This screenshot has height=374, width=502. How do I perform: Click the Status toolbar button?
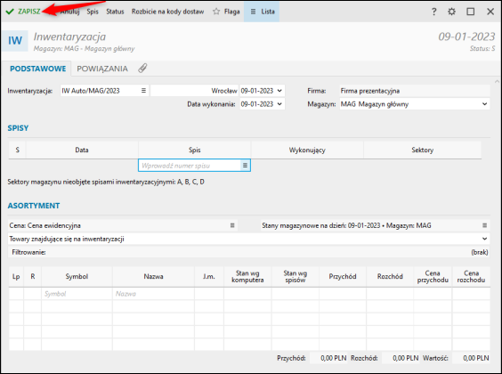pyautogui.click(x=115, y=12)
